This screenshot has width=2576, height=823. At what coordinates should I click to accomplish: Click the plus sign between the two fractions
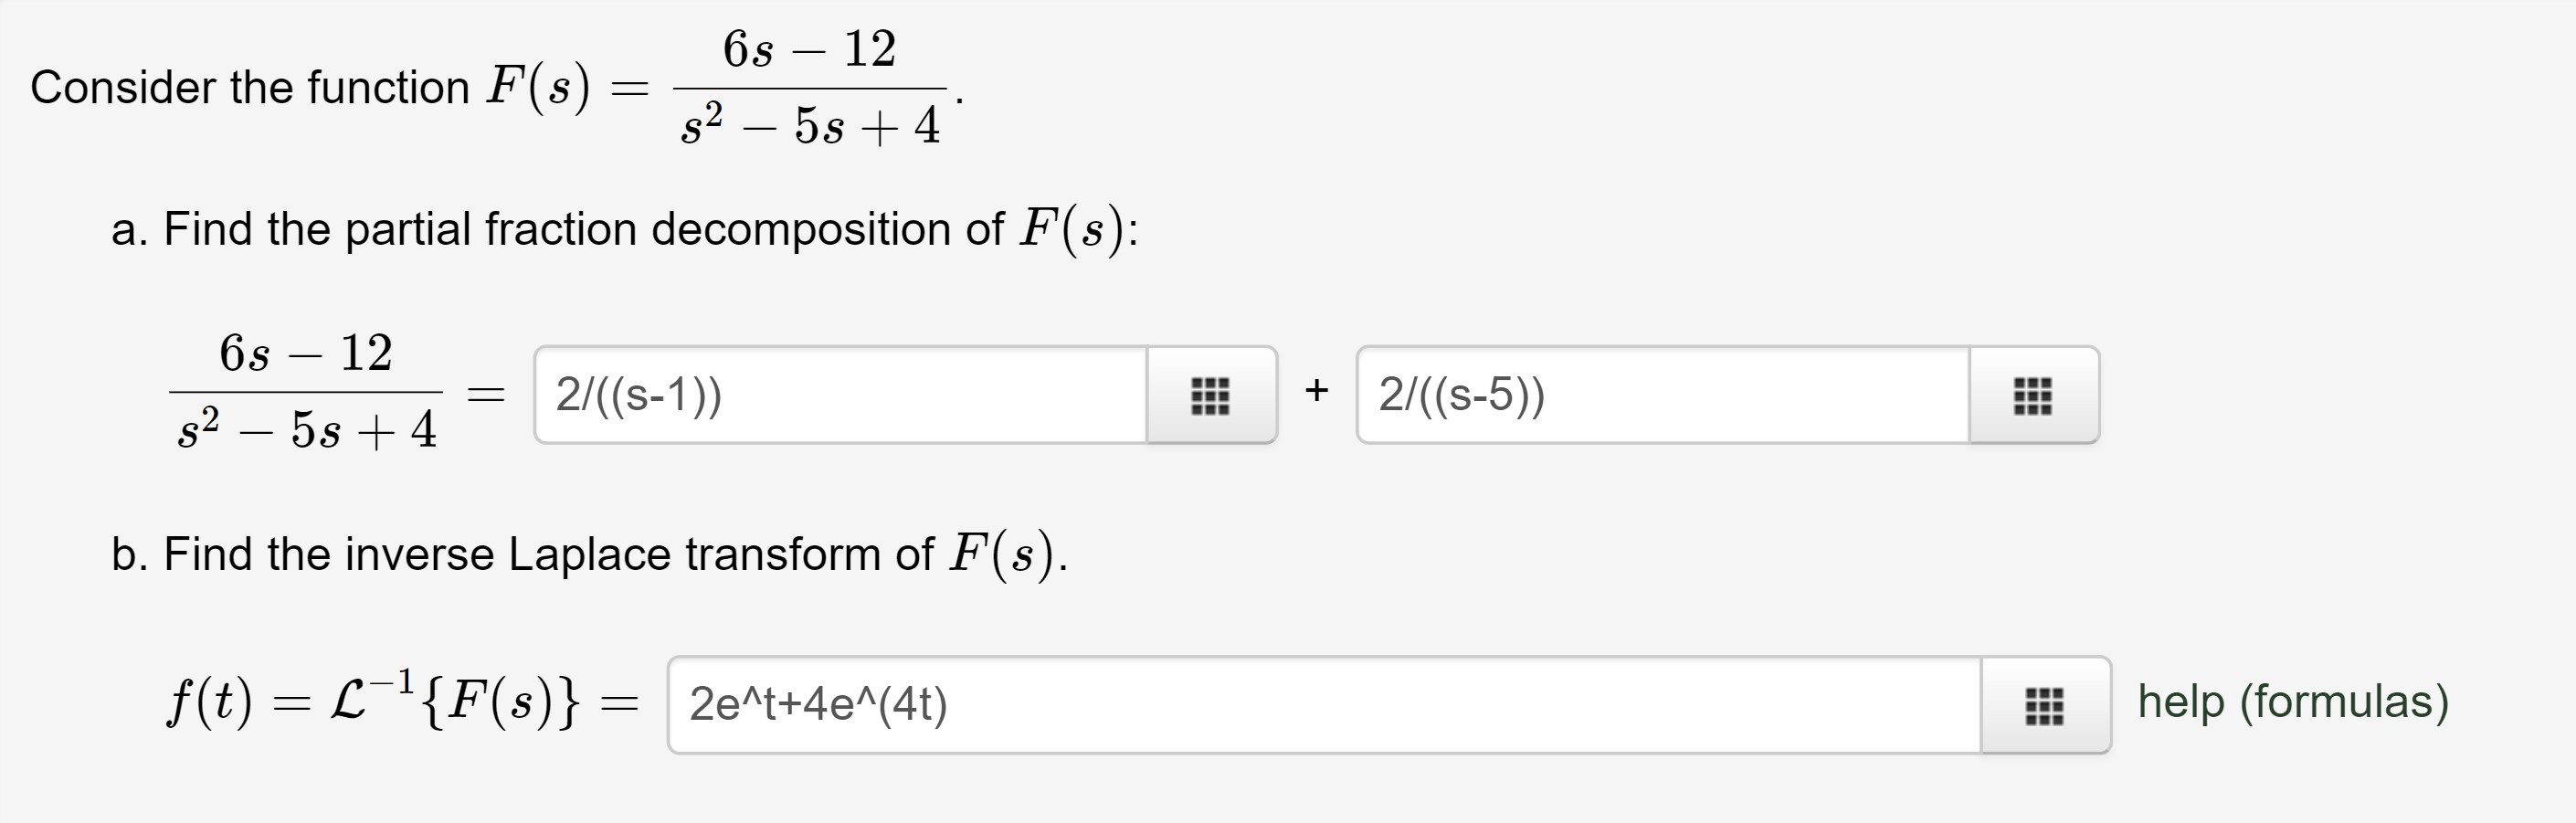tap(1318, 390)
